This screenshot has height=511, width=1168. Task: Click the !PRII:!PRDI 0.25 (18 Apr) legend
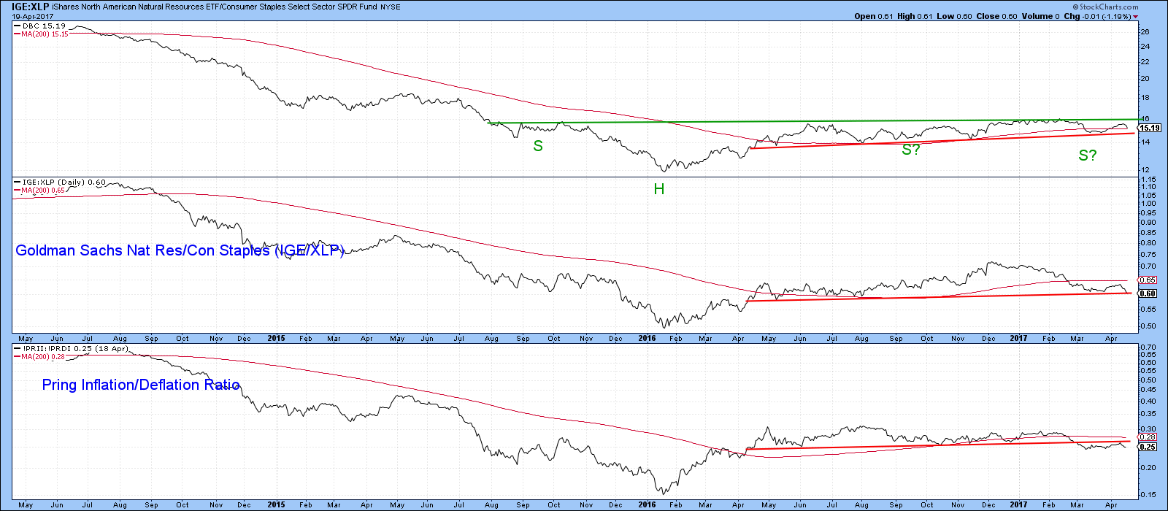click(x=72, y=348)
